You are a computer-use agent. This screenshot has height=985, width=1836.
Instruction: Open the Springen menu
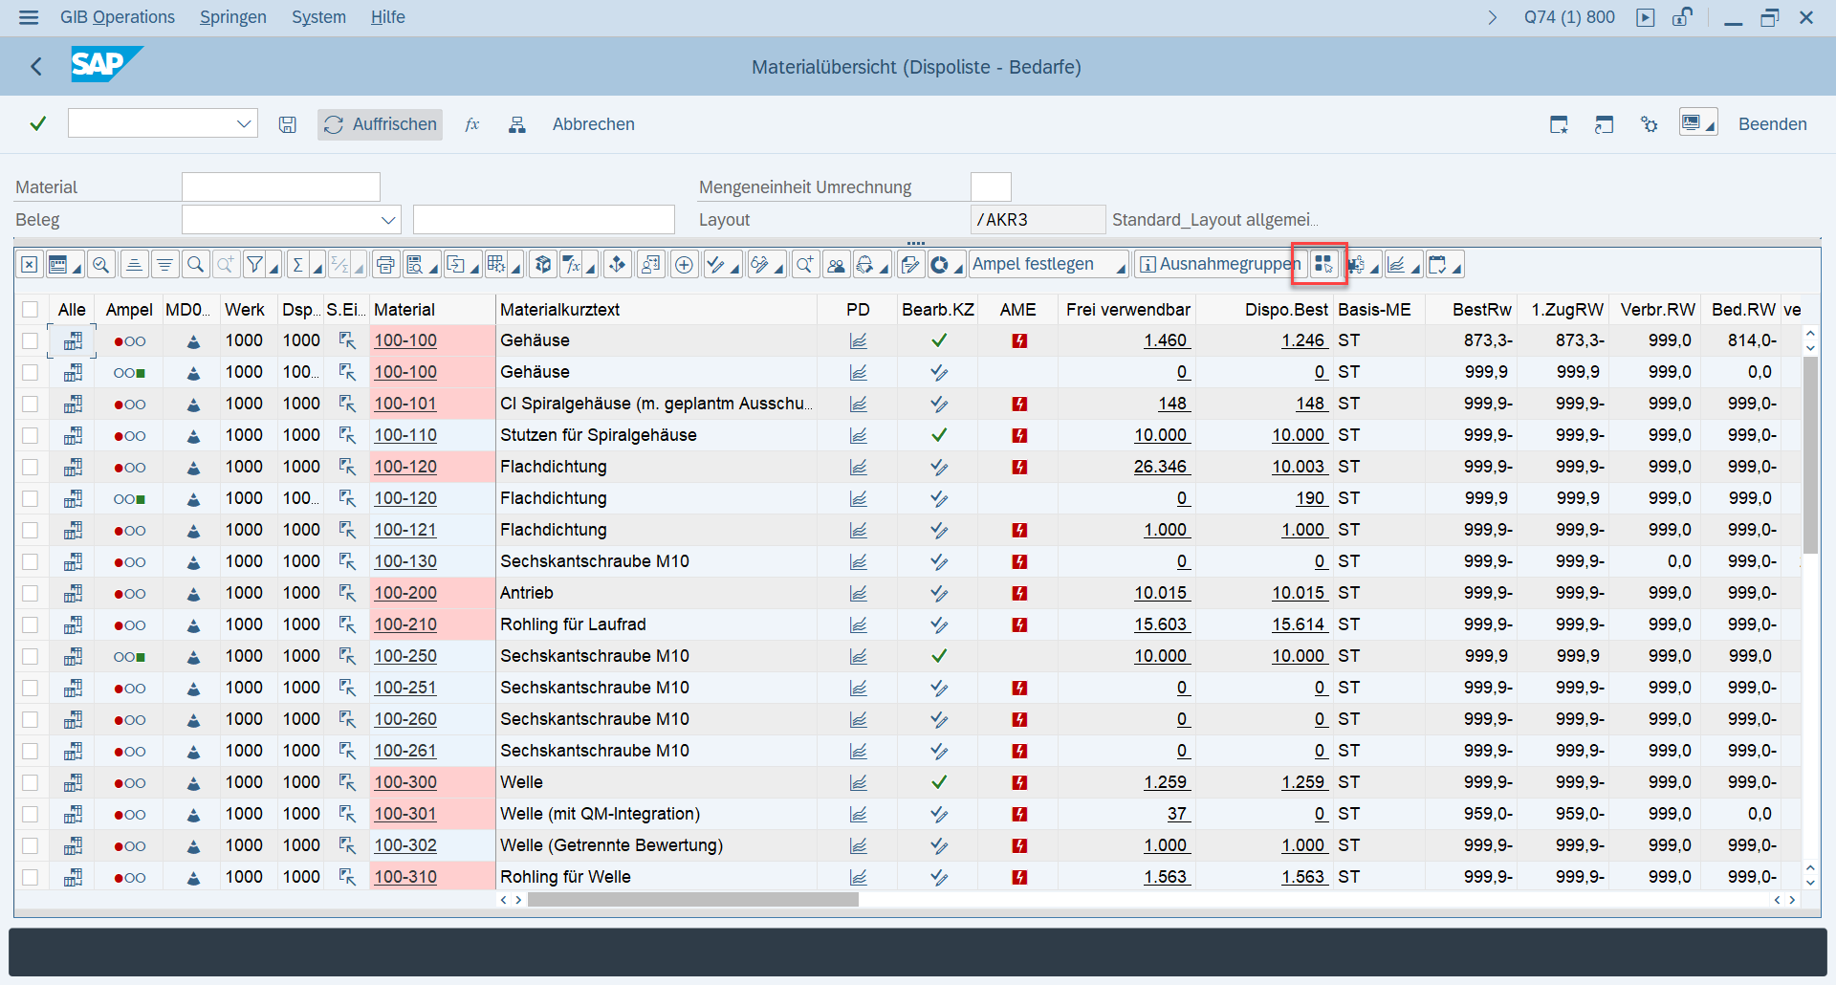click(232, 17)
